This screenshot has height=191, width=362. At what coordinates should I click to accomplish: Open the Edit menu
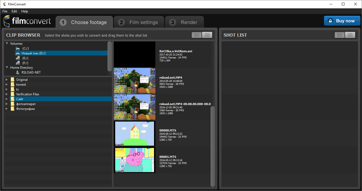click(x=14, y=11)
